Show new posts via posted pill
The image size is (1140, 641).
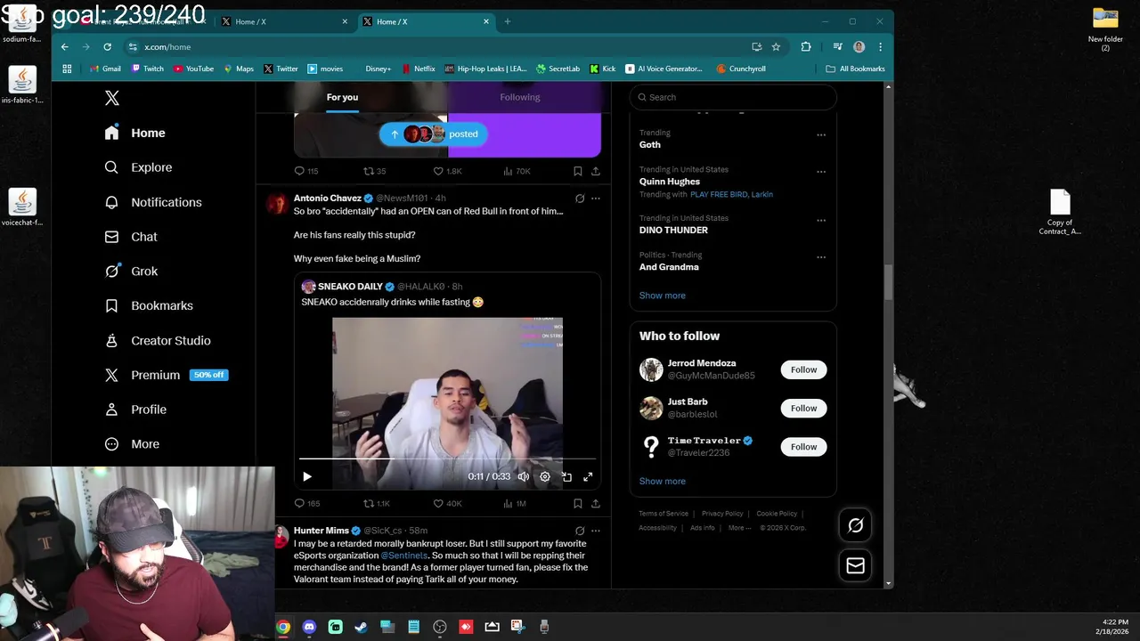pos(434,134)
